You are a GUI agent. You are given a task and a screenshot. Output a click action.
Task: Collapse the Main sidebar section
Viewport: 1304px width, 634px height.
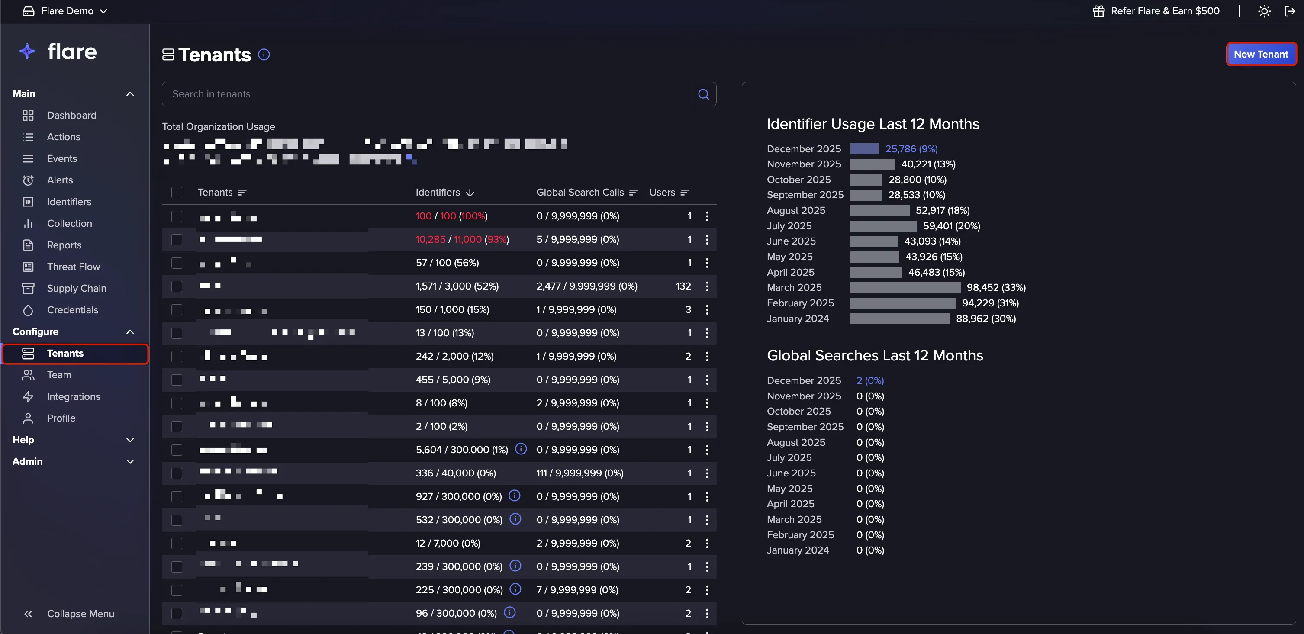tap(129, 93)
